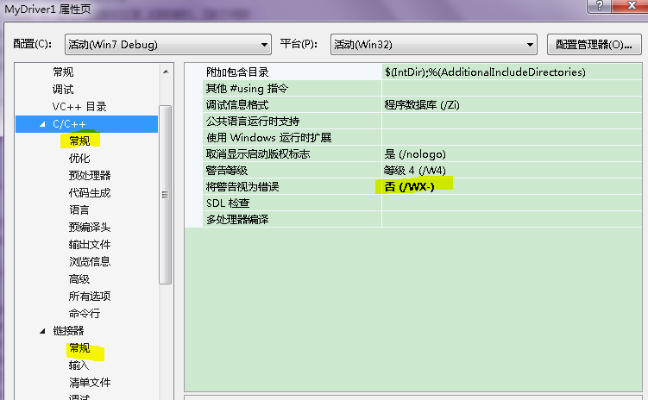Click the tree vertical scrollbar thumb
Viewport: 648px width, 400px height.
(x=166, y=195)
